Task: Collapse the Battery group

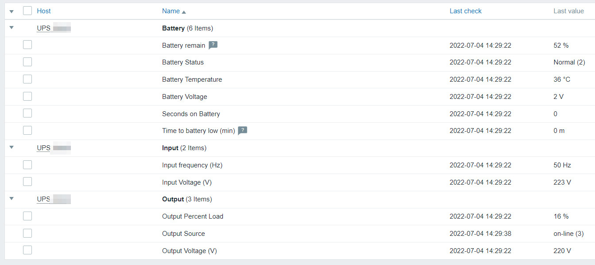Action: (x=12, y=28)
